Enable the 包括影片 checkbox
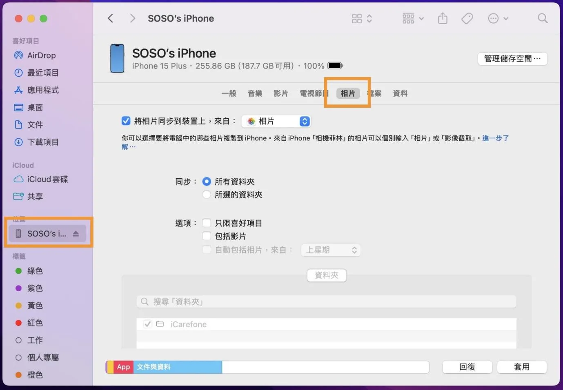 coord(207,236)
